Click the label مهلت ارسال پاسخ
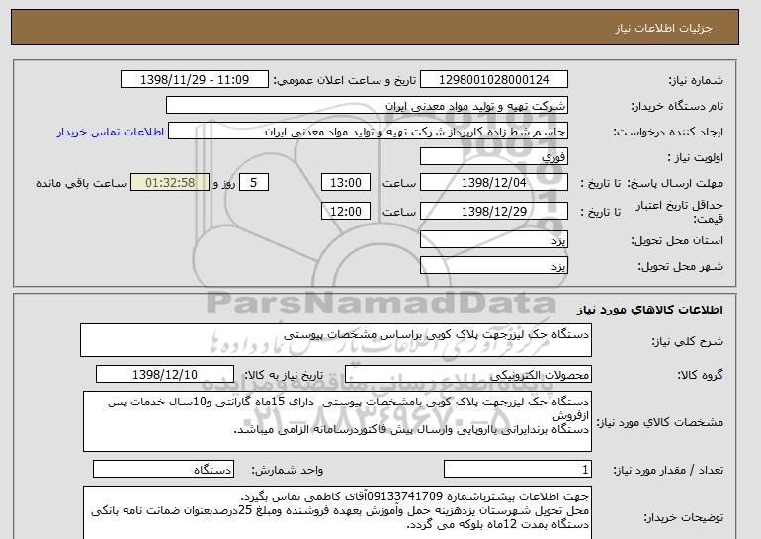Viewport: 761px width, 539px height. pyautogui.click(x=675, y=184)
